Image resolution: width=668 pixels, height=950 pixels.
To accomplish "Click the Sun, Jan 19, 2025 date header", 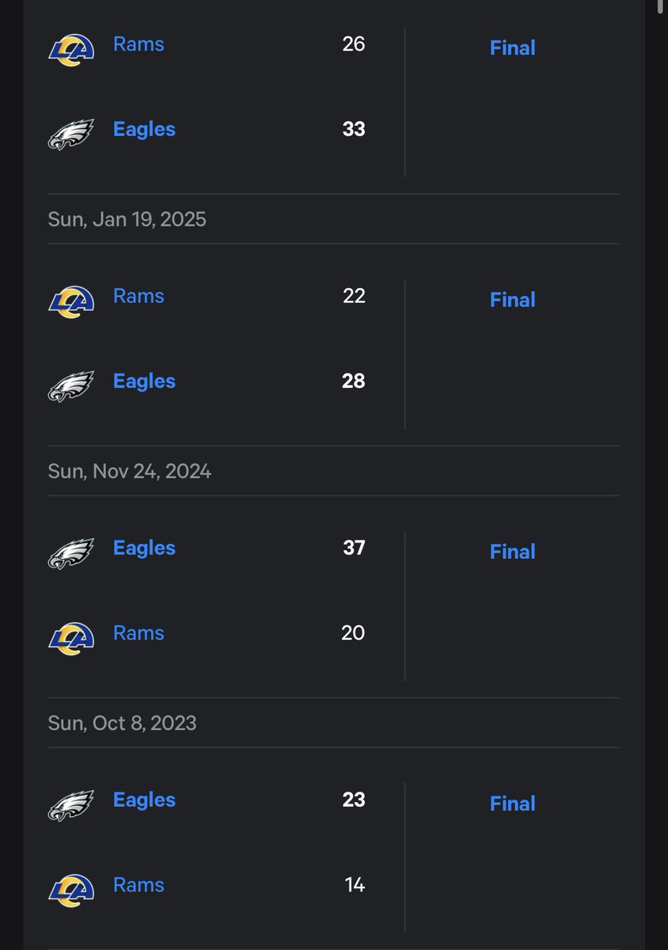I will point(127,219).
